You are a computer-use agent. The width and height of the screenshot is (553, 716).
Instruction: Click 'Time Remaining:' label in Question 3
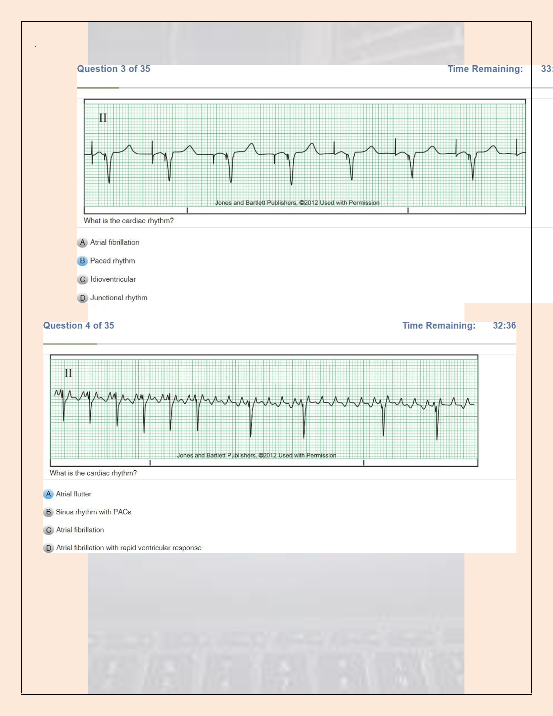coord(485,69)
